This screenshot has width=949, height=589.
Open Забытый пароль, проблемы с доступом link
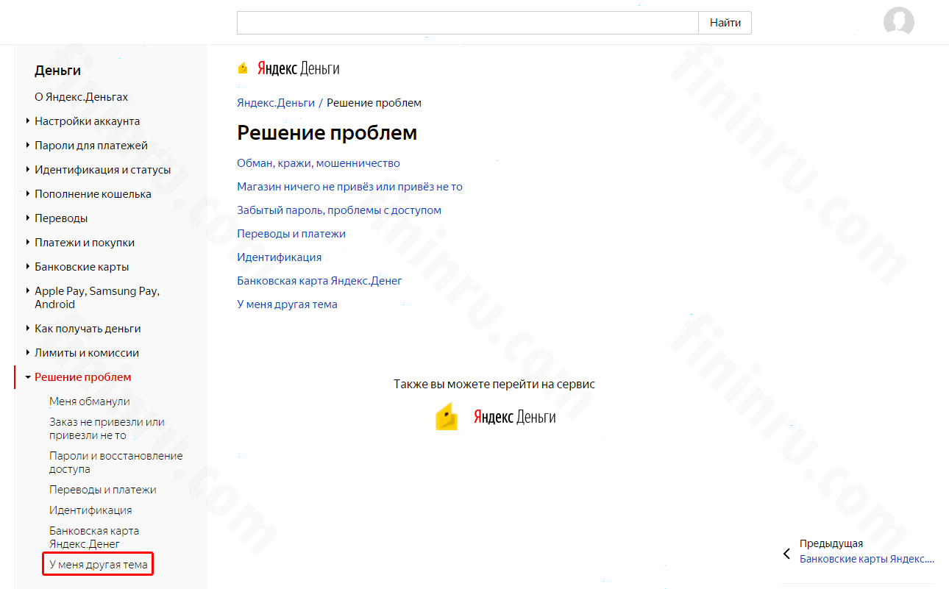point(339,210)
